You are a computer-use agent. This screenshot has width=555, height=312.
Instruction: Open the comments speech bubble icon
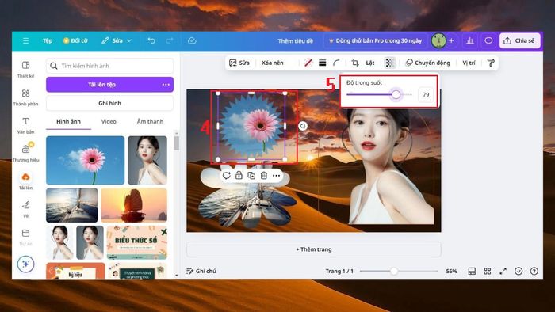(x=488, y=40)
